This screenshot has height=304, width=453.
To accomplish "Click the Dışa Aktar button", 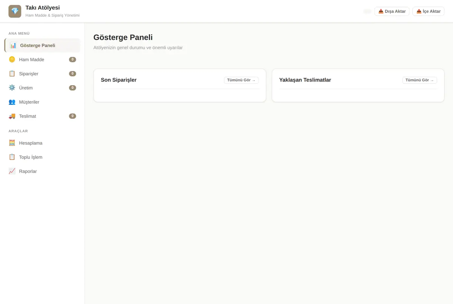I will (x=392, y=11).
